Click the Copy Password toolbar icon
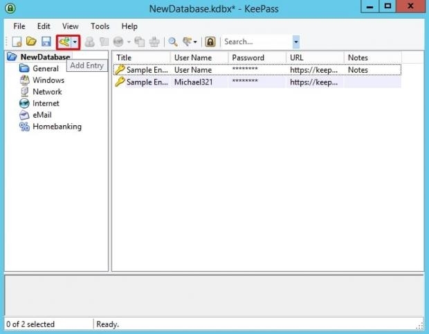 [x=104, y=41]
